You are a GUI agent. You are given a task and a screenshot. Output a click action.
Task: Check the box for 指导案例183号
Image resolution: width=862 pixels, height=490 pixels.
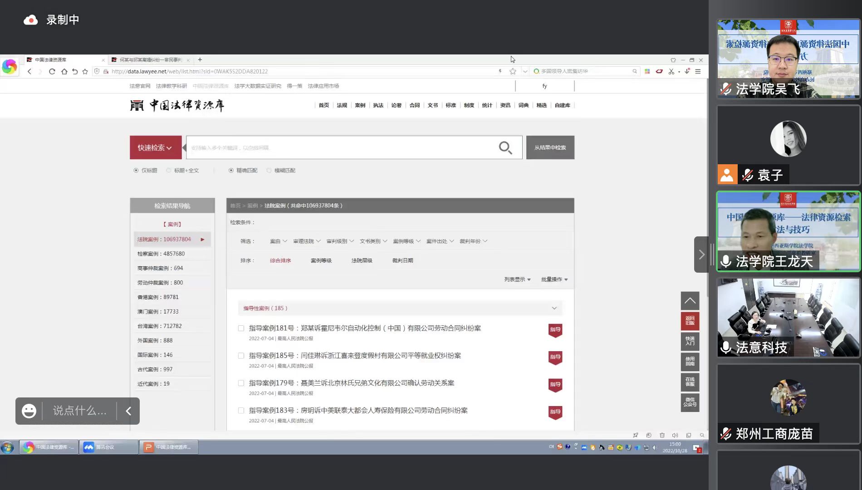241,411
